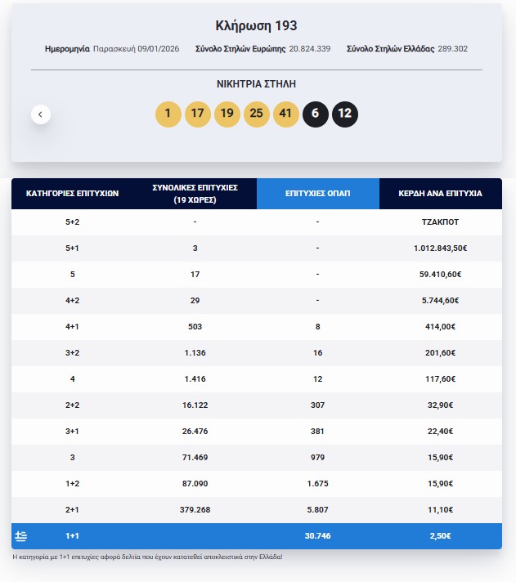Click the 59.410,60€ prize in row 5
516x582 pixels.
[440, 274]
